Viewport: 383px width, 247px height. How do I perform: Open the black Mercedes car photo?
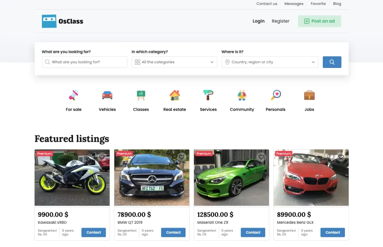(x=152, y=178)
